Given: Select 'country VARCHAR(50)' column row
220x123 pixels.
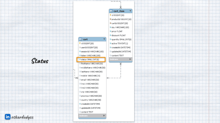Looking at the screenshot, I should point(92,100).
